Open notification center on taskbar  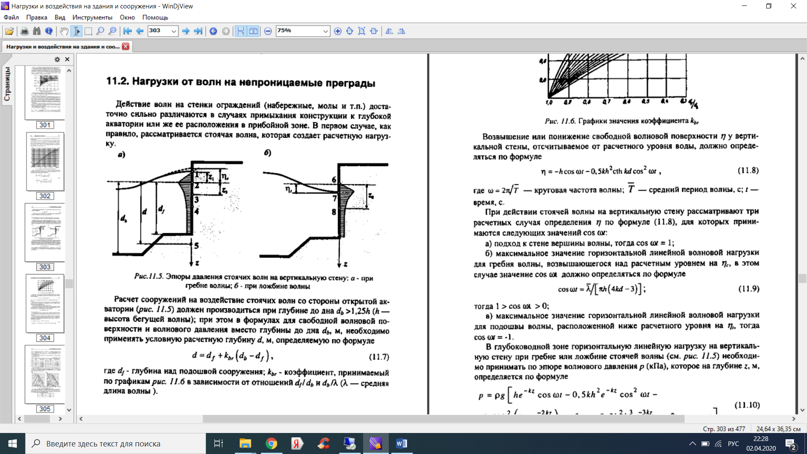(x=790, y=444)
